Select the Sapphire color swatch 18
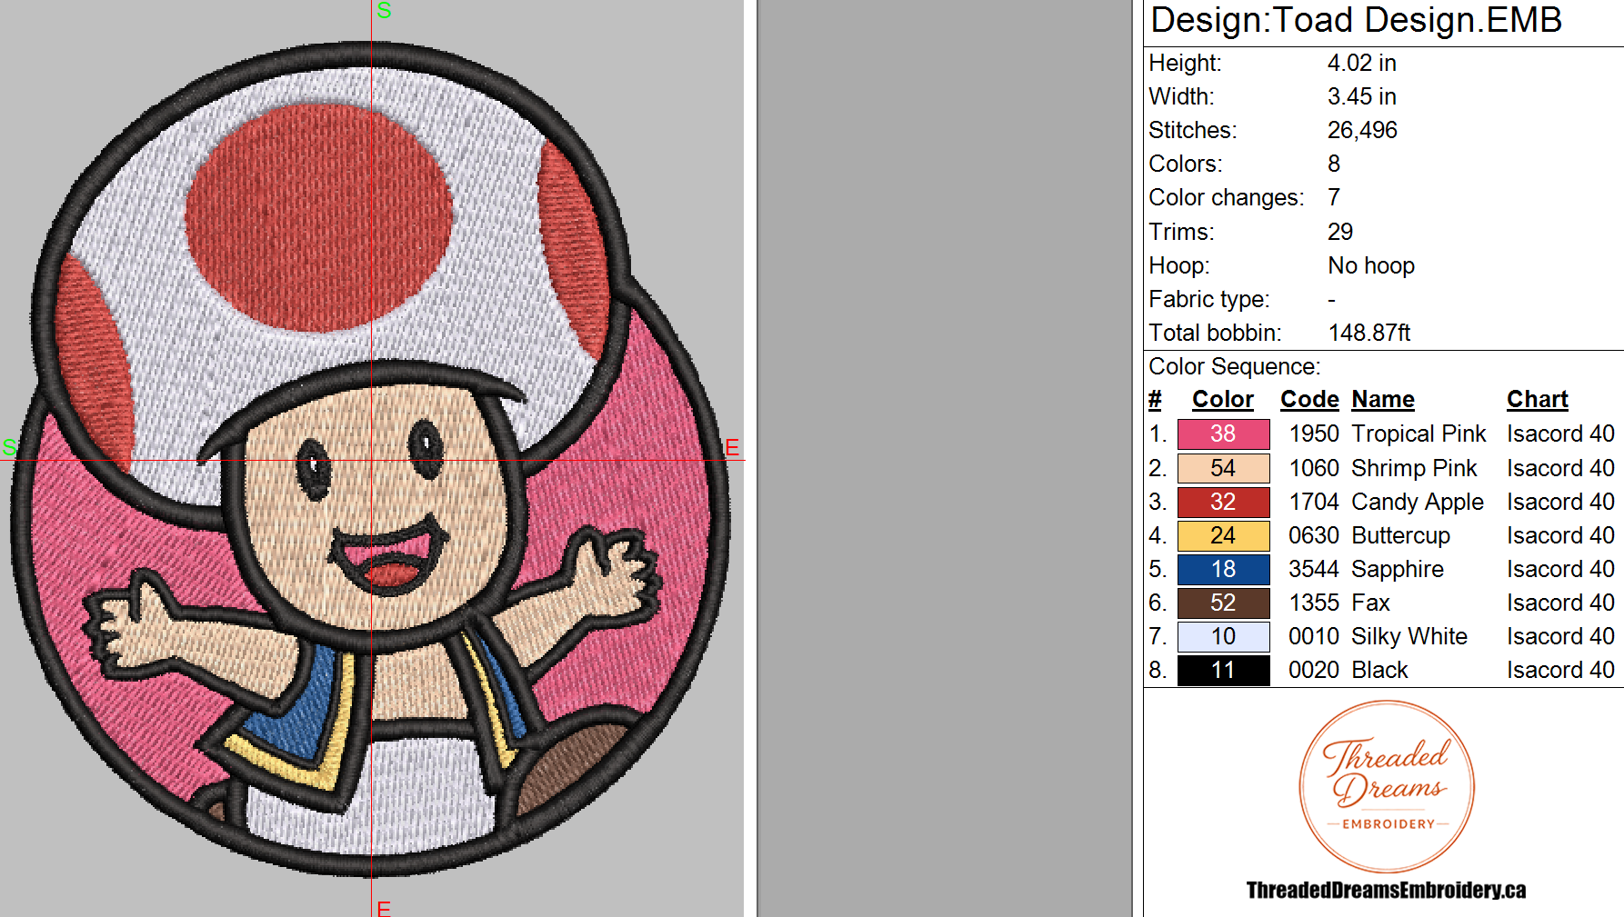Viewport: 1624px width, 917px height. click(x=1223, y=569)
